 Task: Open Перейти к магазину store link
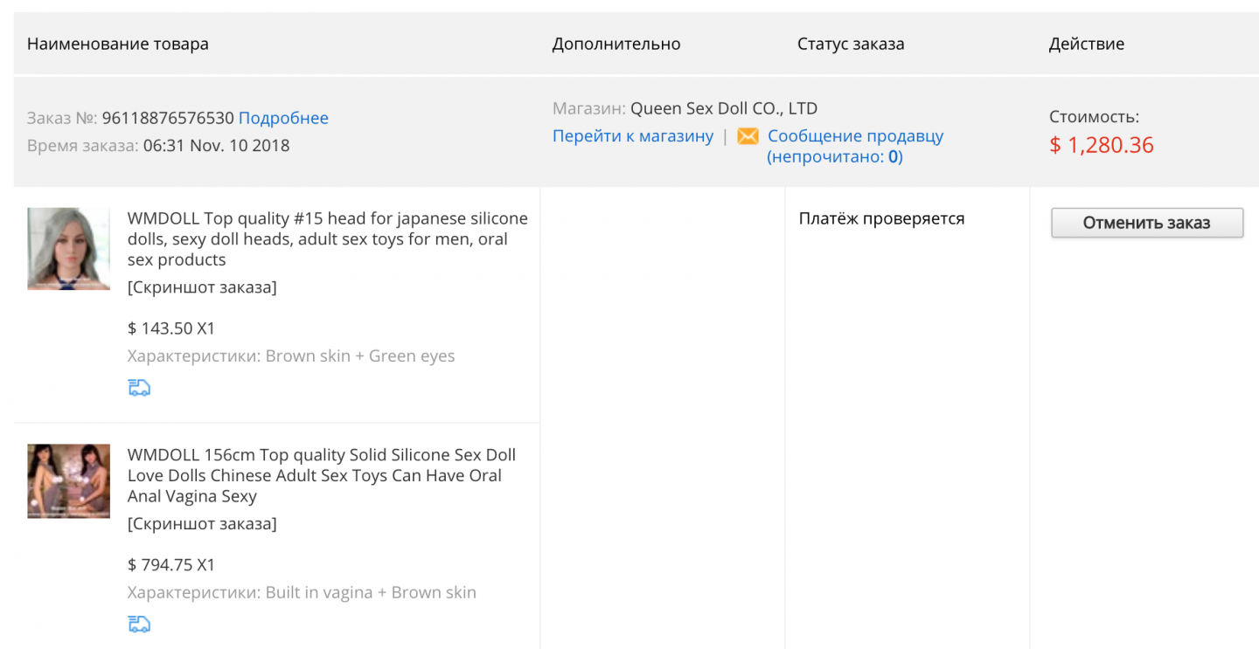[x=633, y=136]
